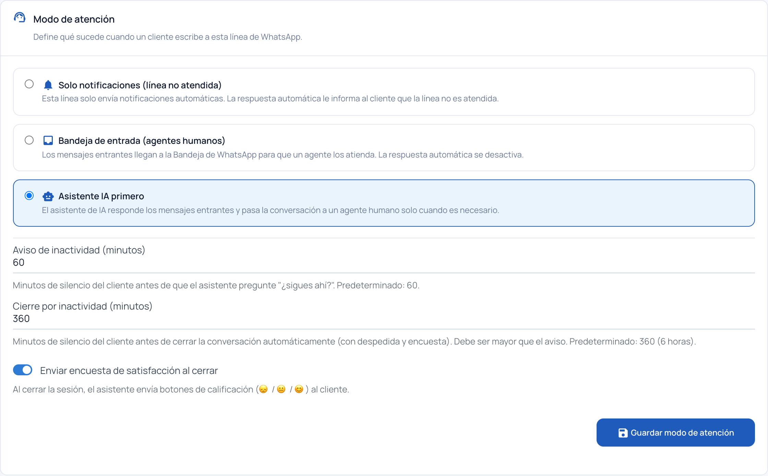Choose the Asistente IA primero radio button
The image size is (768, 476).
tap(29, 196)
